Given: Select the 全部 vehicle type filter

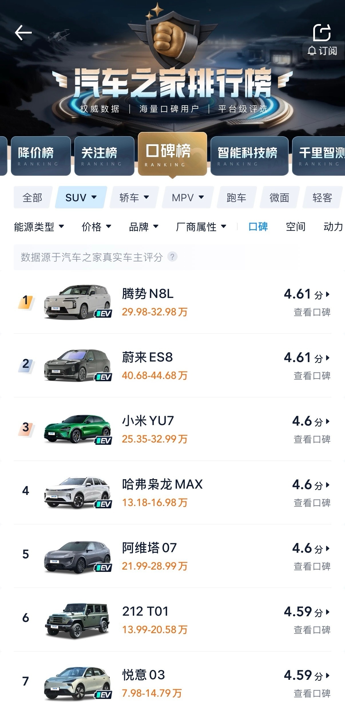Looking at the screenshot, I should click(x=32, y=197).
